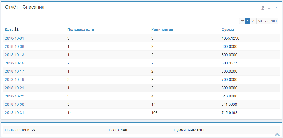The width and height of the screenshot is (283, 138).
Task: Sort table by Сумма column
Action: tap(227, 30)
